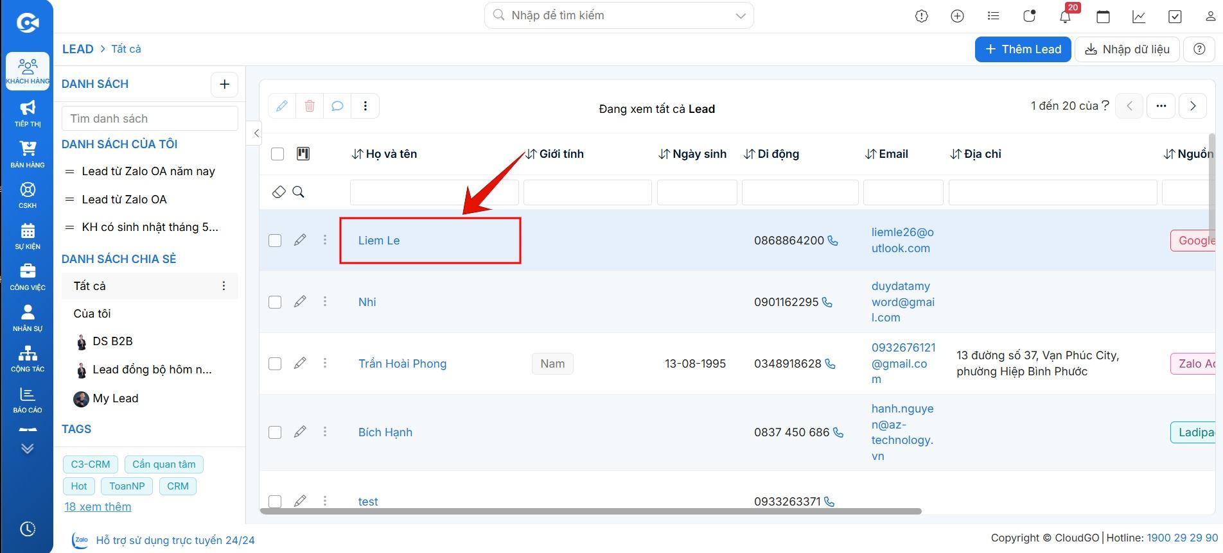Screen dimensions: 1223x553
Task: Open the notification bell with 20 badge
Action: (x=1066, y=15)
